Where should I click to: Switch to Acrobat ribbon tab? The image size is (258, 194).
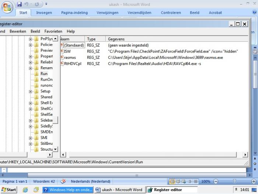215,13
